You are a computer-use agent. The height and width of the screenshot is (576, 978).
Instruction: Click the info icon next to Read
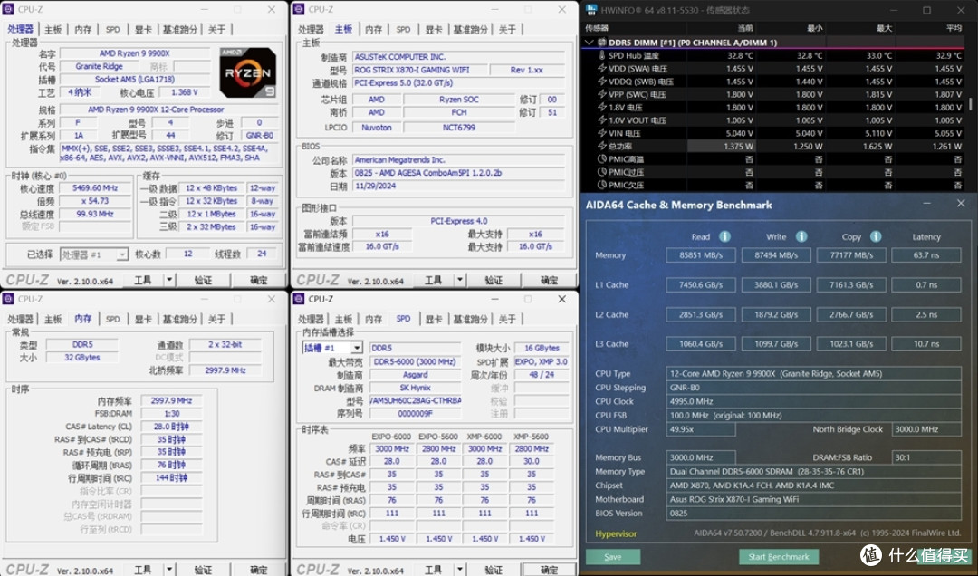click(x=724, y=236)
